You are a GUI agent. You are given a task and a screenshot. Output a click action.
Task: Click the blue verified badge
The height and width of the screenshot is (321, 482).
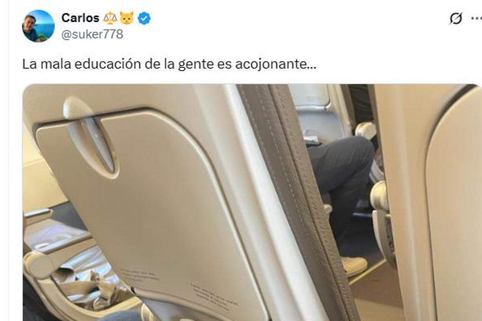click(144, 18)
